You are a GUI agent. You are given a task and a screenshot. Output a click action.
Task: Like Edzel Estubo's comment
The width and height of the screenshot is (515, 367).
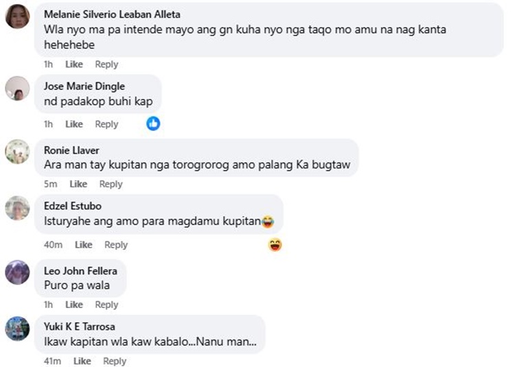(84, 245)
